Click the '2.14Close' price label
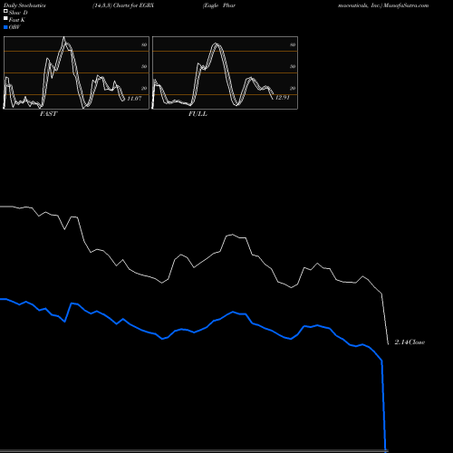This screenshot has width=453, height=453. coord(410,342)
